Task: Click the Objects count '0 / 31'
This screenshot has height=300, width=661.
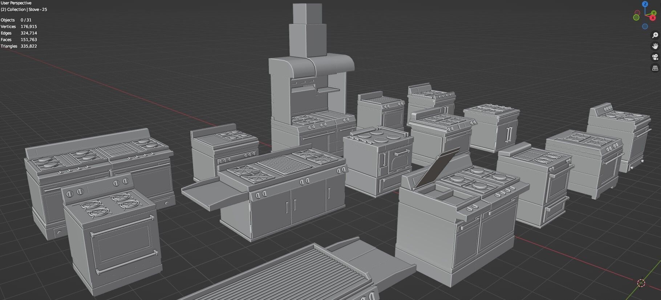Action: click(x=26, y=20)
